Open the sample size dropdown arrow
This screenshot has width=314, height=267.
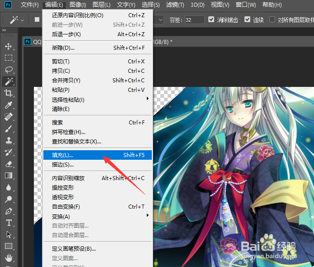tap(160, 20)
